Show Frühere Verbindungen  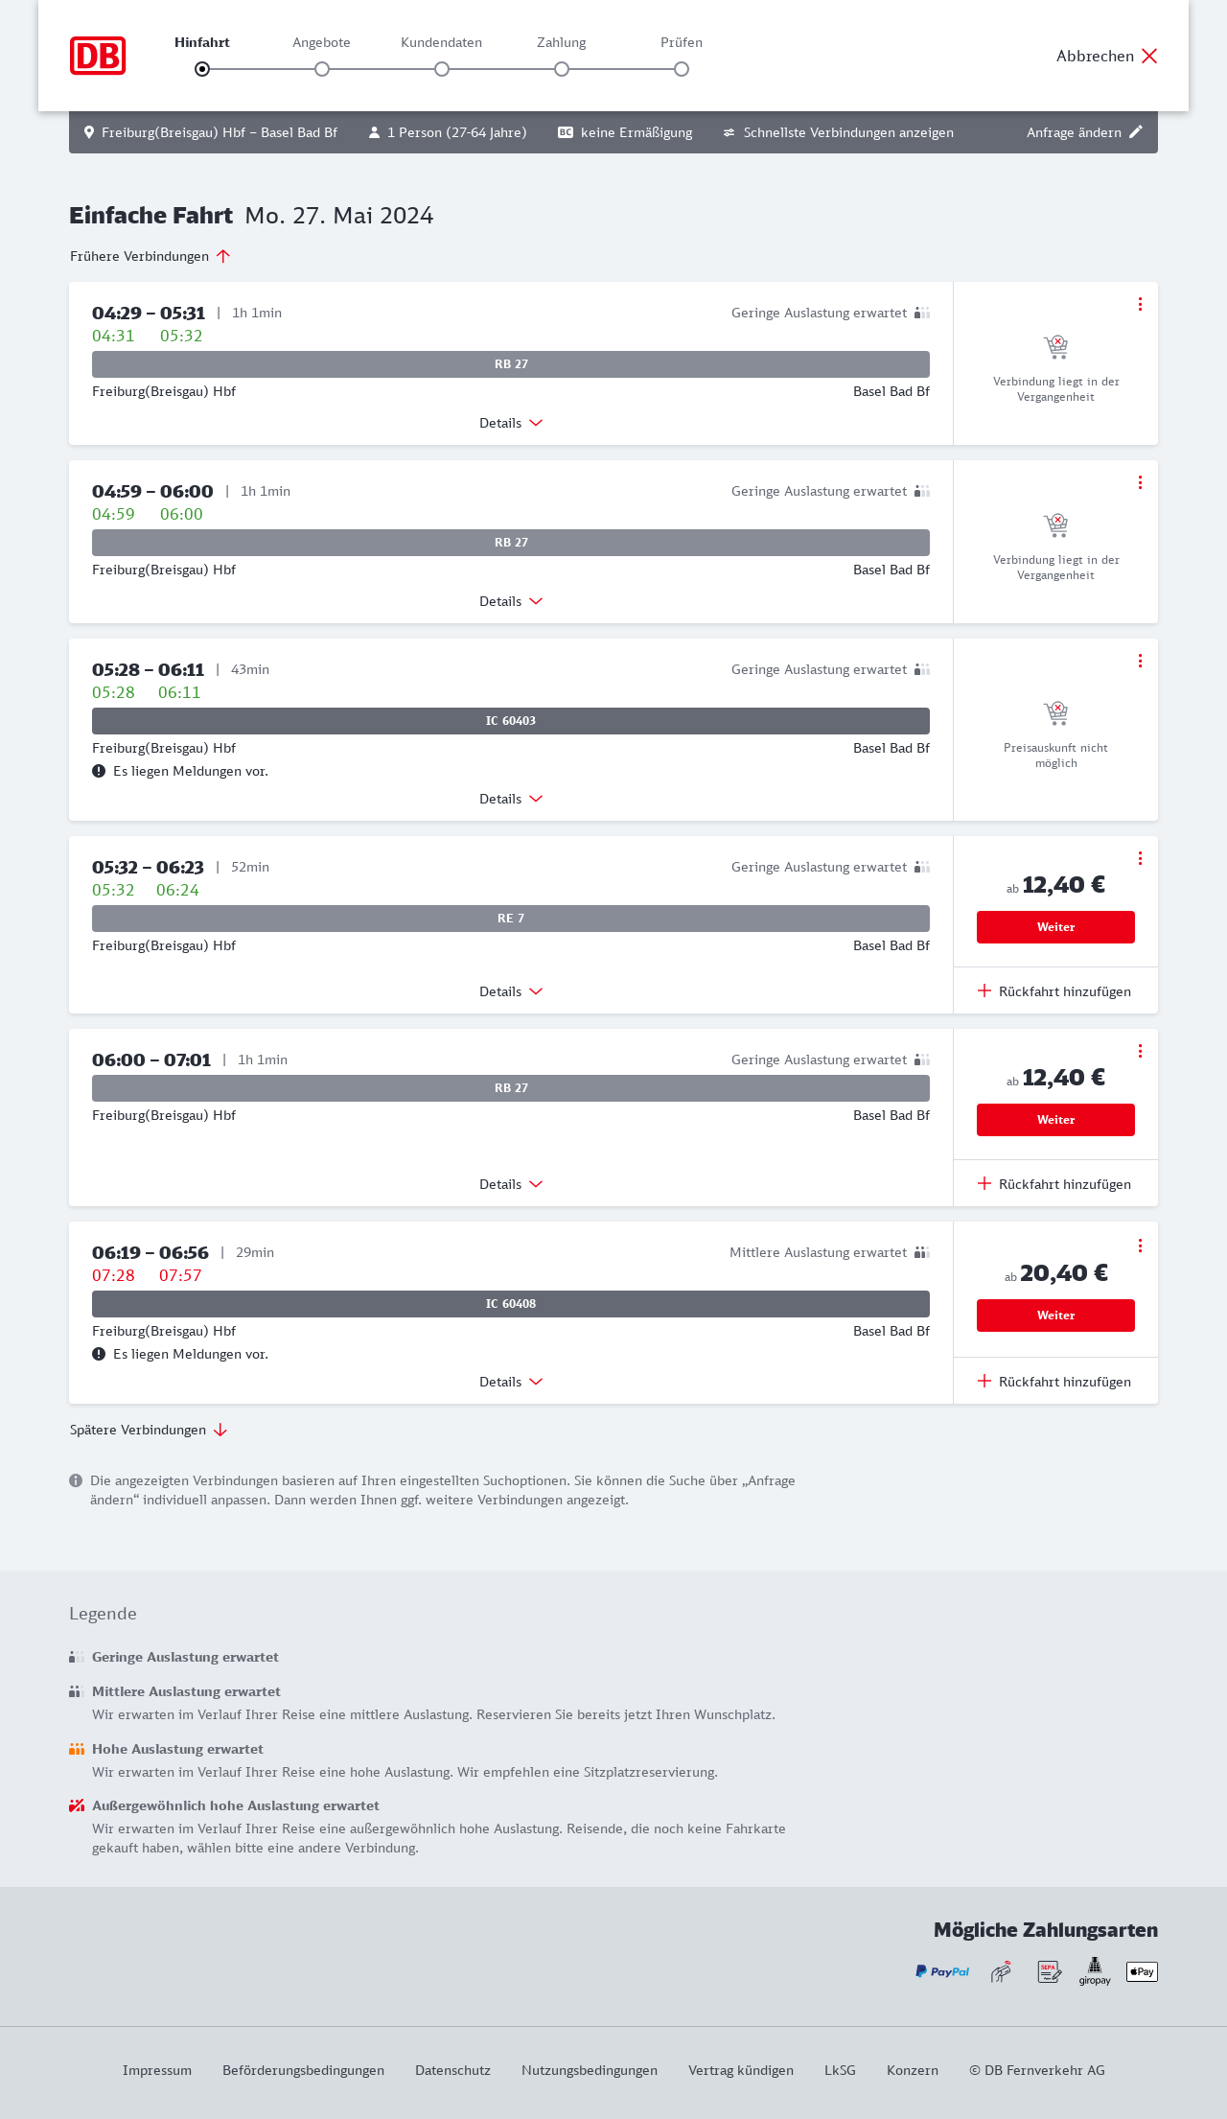click(x=150, y=256)
